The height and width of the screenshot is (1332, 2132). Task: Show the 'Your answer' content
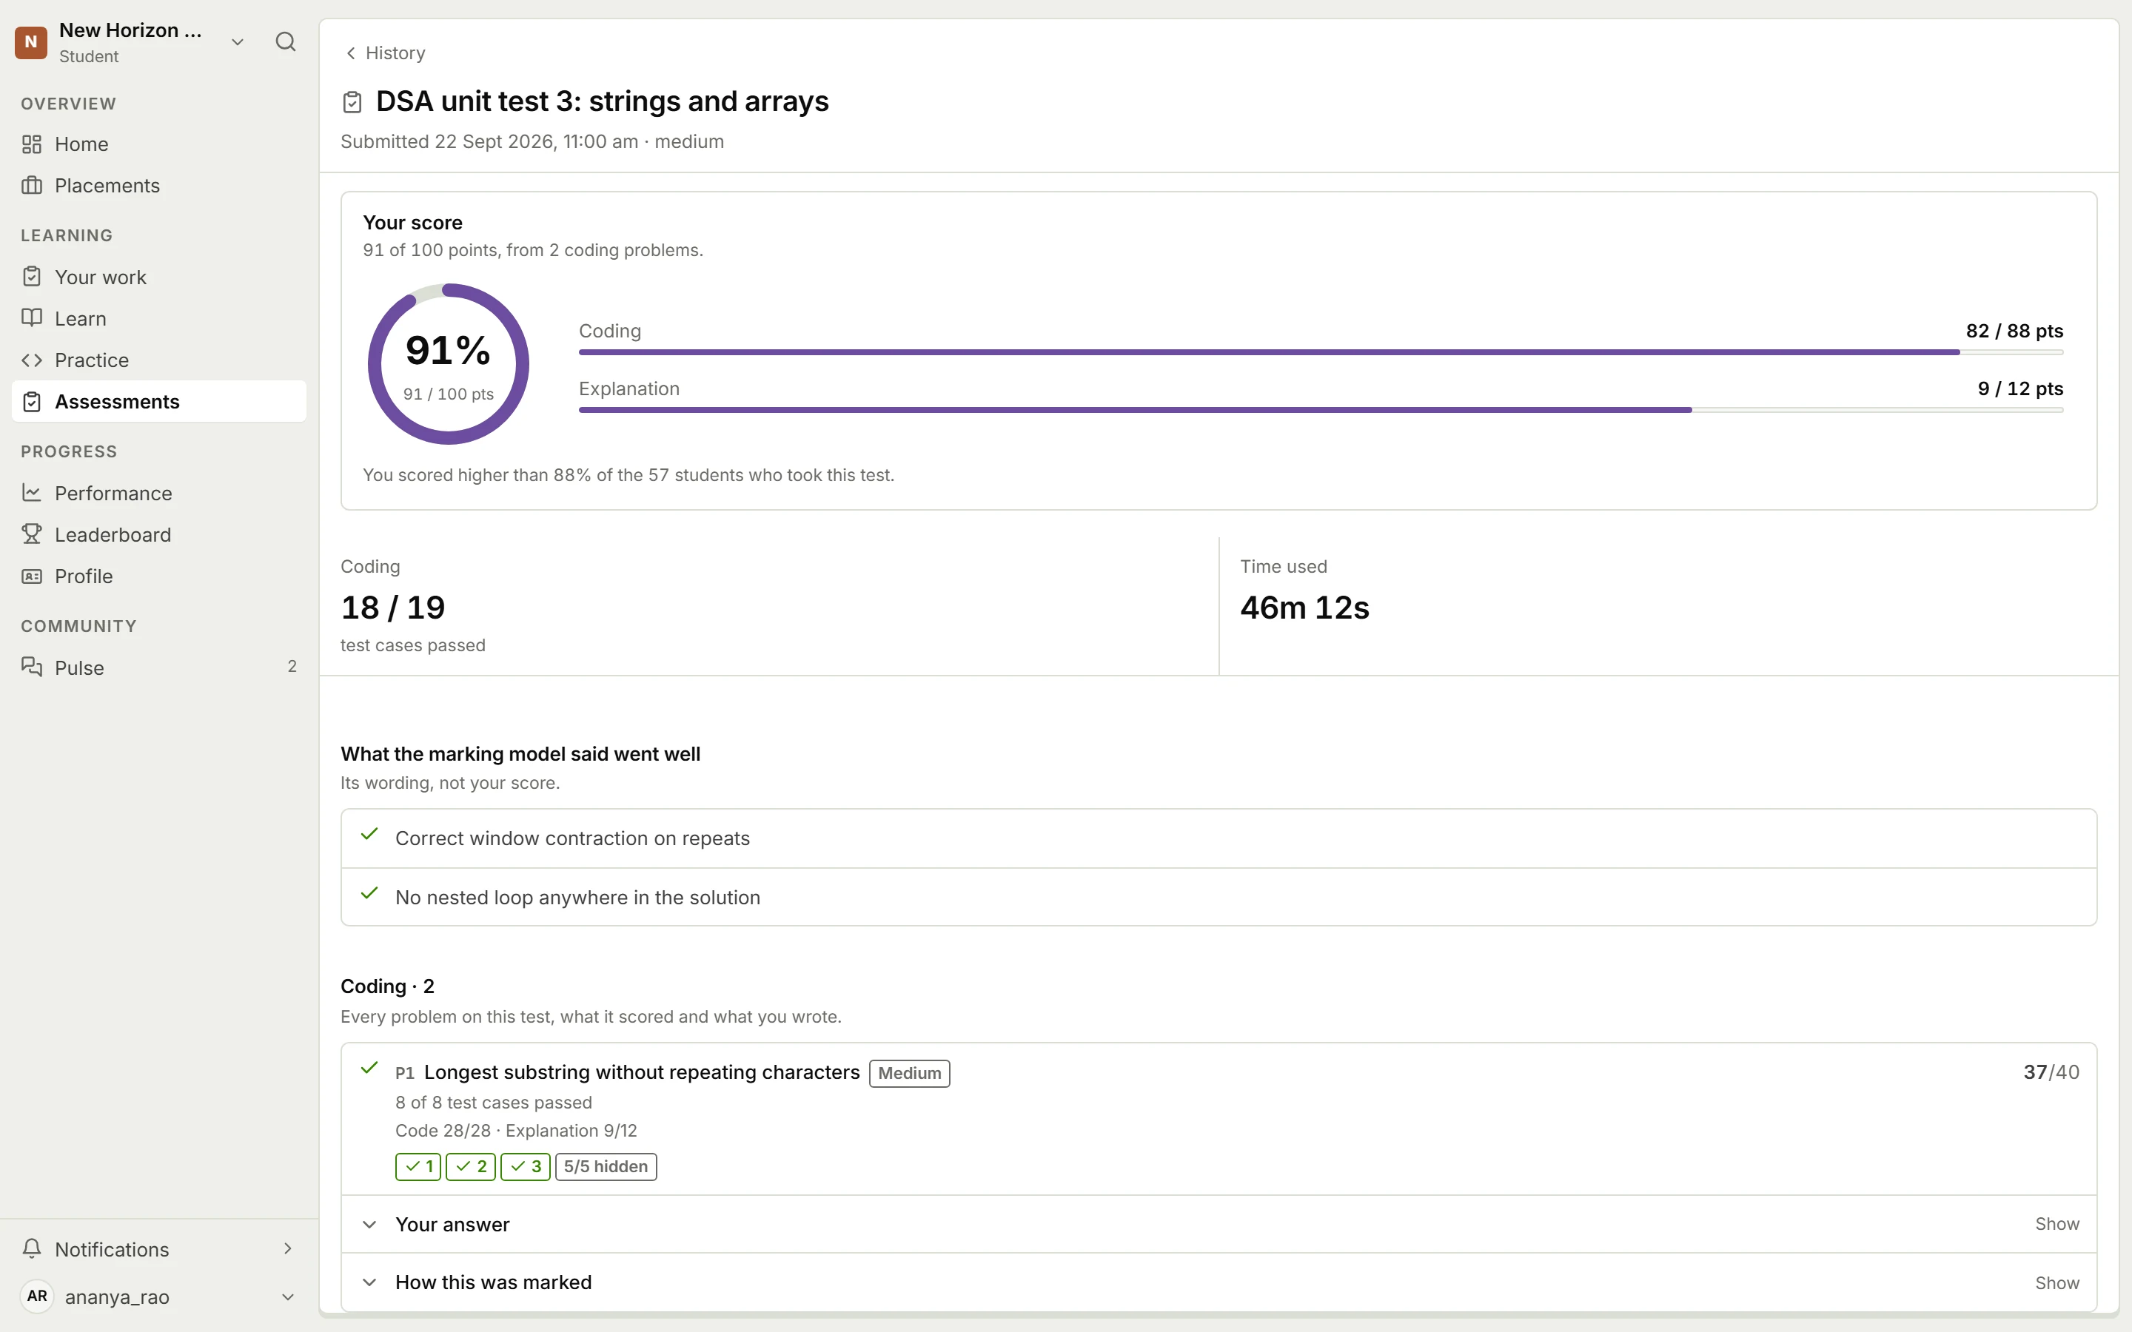(x=2056, y=1225)
